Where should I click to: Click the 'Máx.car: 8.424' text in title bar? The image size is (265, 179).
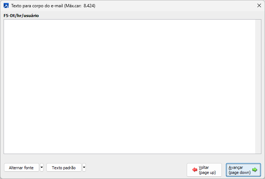coord(80,6)
